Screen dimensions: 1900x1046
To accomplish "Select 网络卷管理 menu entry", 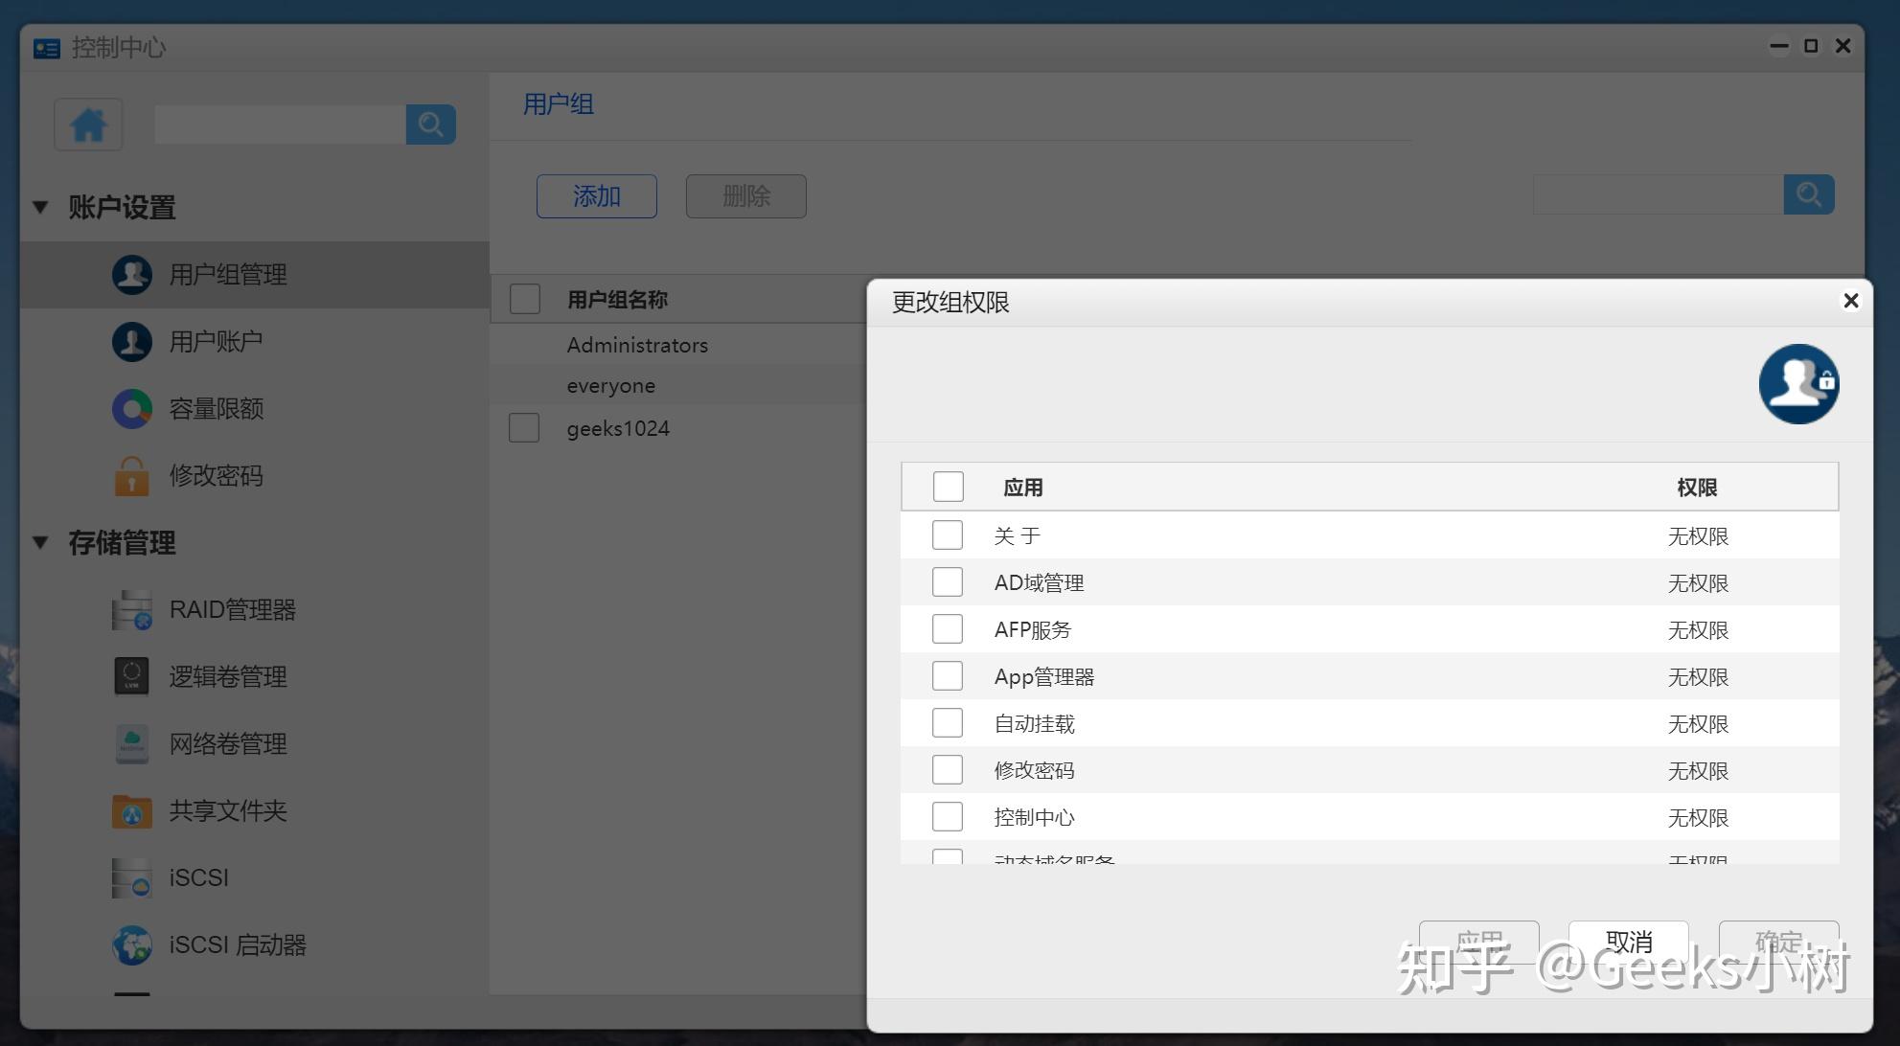I will pyautogui.click(x=228, y=744).
